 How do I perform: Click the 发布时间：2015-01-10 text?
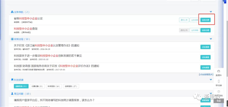click(x=39, y=60)
